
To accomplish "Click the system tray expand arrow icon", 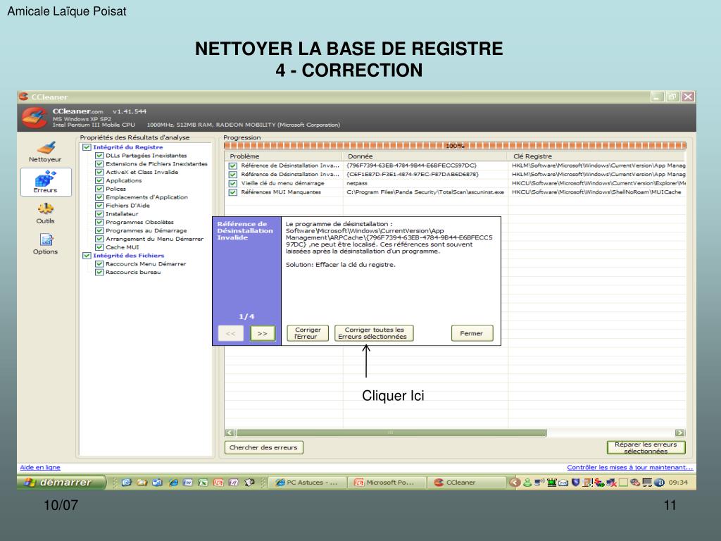I will [515, 482].
